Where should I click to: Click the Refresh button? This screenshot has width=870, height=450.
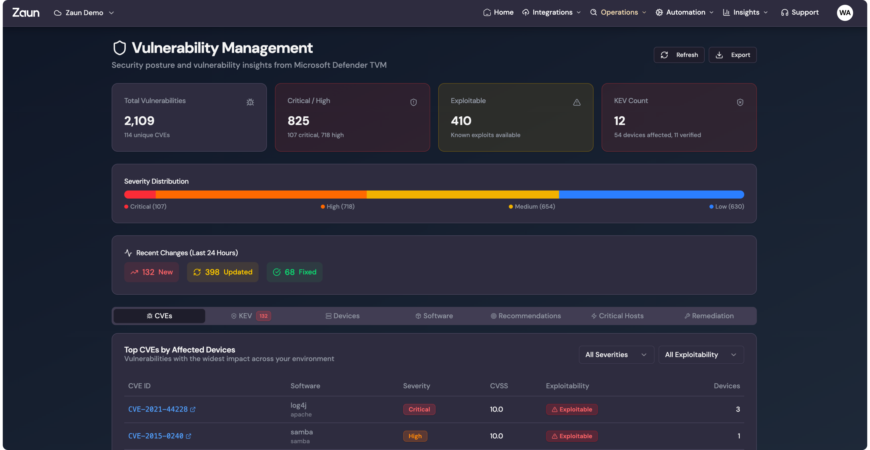pos(679,55)
